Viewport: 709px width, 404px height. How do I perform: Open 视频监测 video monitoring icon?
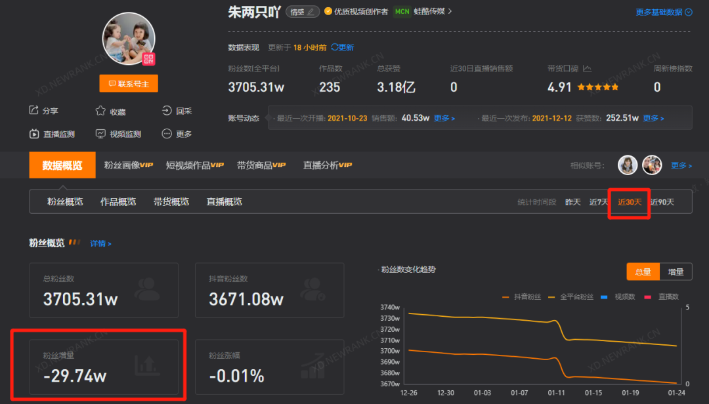(x=100, y=133)
